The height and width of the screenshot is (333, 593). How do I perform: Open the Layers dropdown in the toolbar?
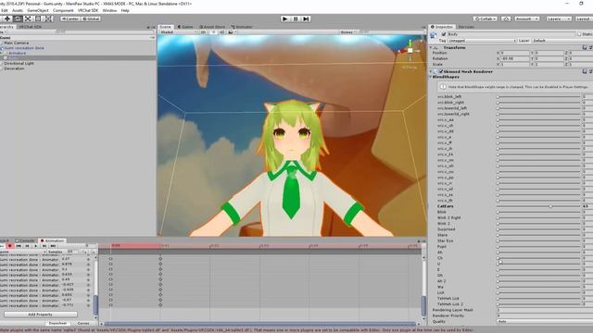pos(559,18)
